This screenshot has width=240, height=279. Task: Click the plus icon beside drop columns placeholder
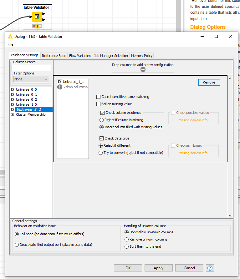pos(60,87)
